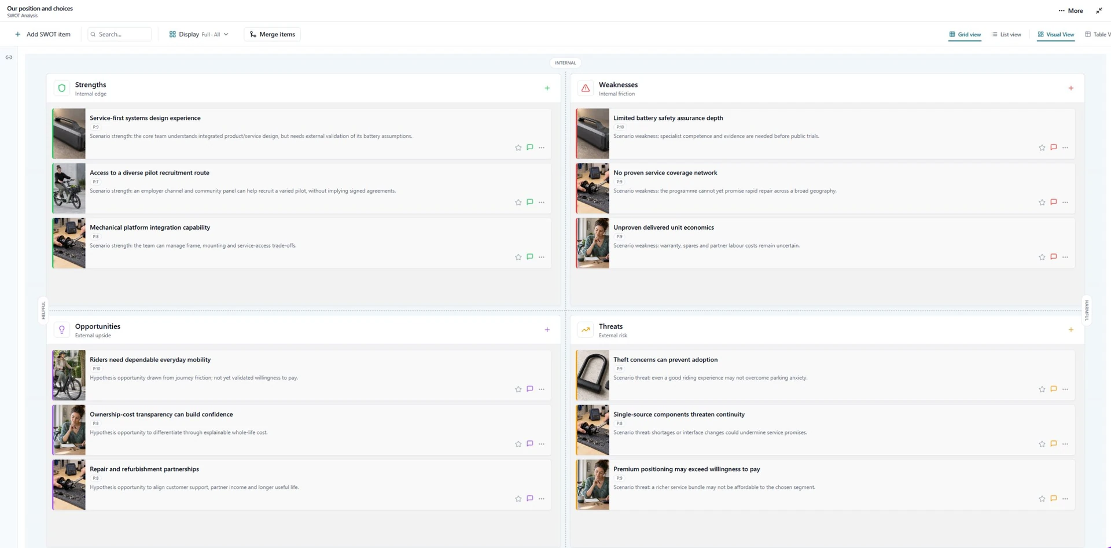1111x548 pixels.
Task: Click the link icon in left sidebar
Action: click(9, 57)
